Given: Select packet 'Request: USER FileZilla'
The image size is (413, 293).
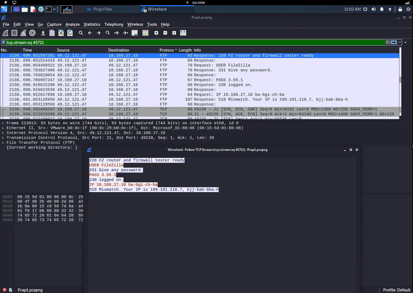Looking at the screenshot, I should click(x=200, y=65).
